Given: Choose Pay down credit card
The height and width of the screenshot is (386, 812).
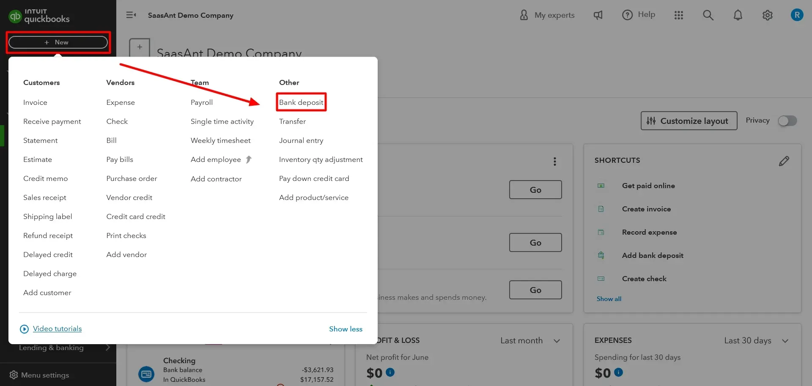Looking at the screenshot, I should 314,178.
